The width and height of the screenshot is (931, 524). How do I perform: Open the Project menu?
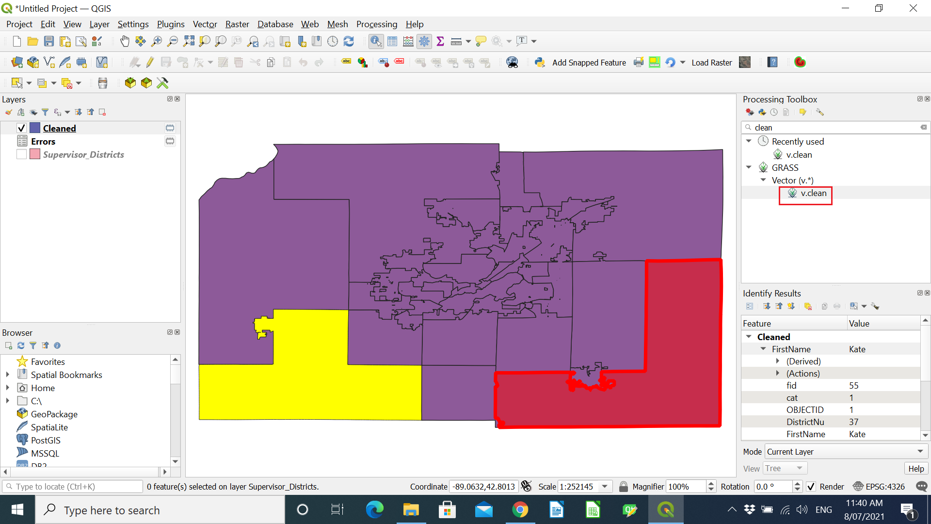[19, 24]
